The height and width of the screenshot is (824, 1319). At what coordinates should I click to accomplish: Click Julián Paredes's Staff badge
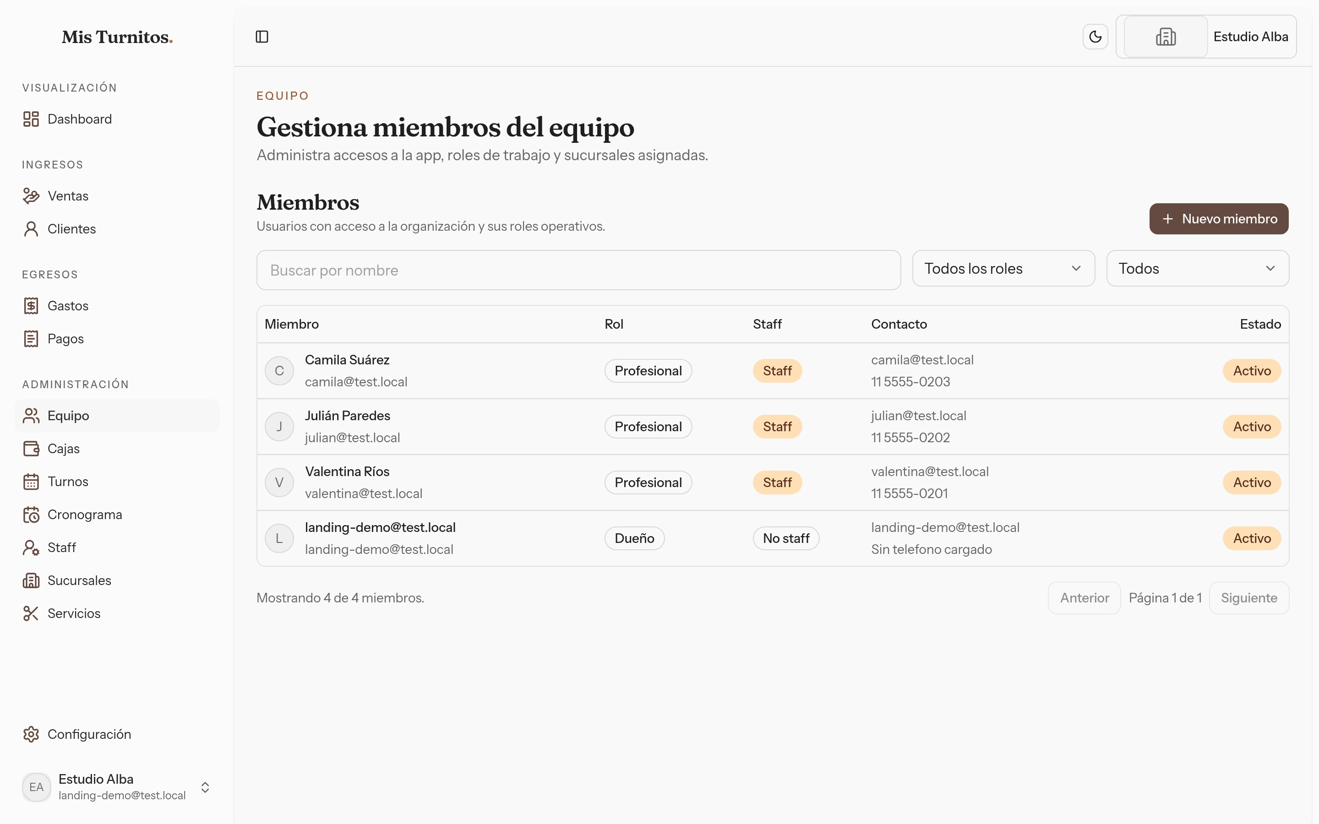(x=777, y=427)
